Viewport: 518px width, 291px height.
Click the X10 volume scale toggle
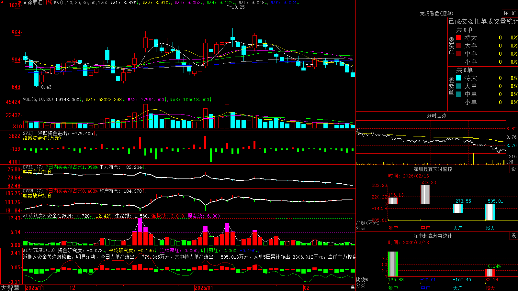[17, 126]
